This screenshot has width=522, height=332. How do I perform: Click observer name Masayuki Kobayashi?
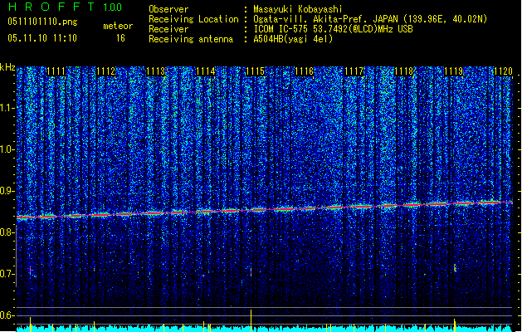coord(298,9)
